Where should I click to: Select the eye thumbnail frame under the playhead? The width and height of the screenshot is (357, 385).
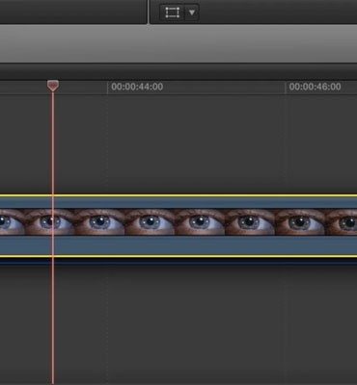50,222
